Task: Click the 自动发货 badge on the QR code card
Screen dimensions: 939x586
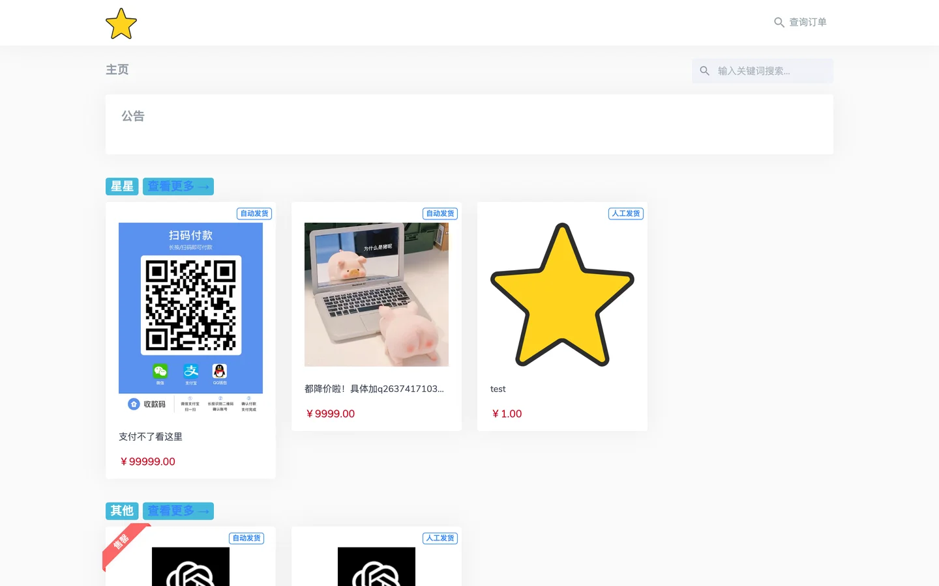Action: (x=254, y=214)
